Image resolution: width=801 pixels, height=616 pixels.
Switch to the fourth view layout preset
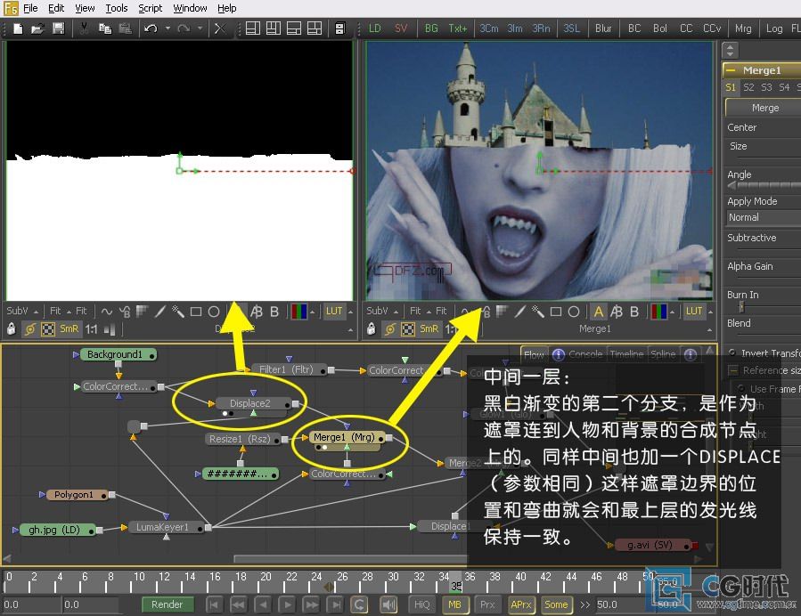click(x=315, y=28)
